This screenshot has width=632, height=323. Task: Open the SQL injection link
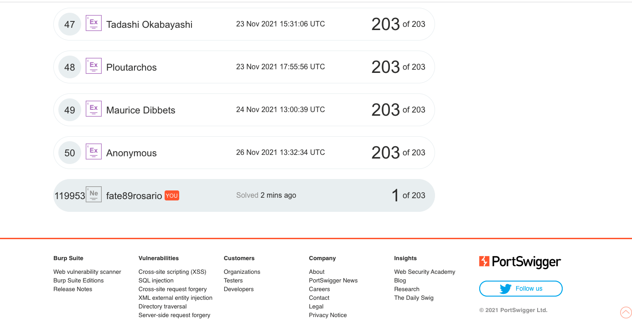[x=156, y=281]
